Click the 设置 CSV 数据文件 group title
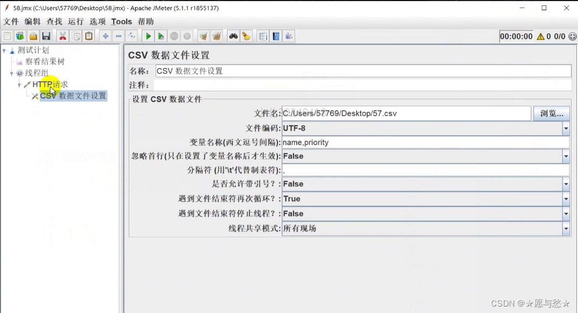Viewport: 578px width, 313px height. (167, 99)
